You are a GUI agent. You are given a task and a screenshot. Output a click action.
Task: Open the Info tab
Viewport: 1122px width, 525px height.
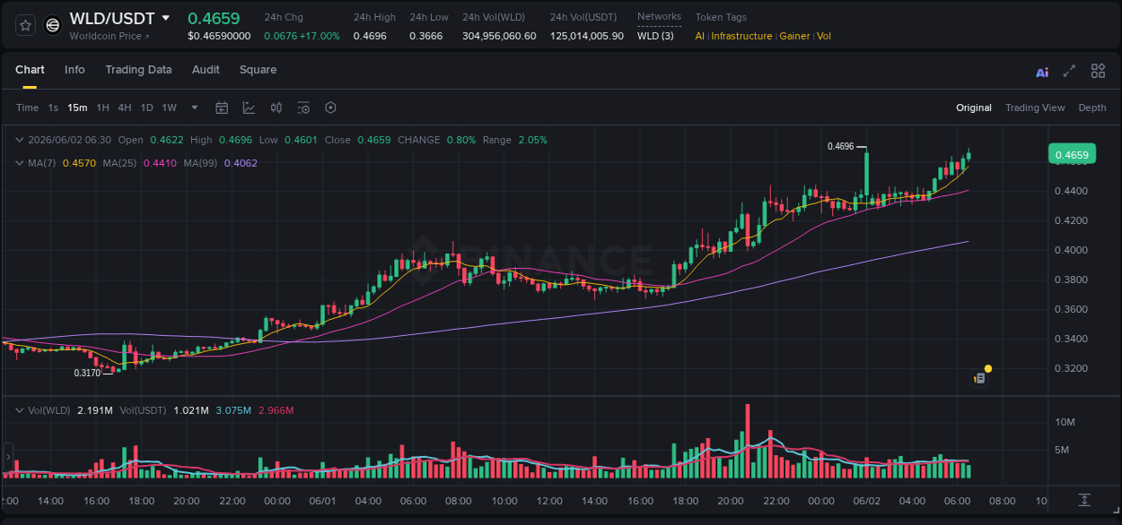[75, 70]
